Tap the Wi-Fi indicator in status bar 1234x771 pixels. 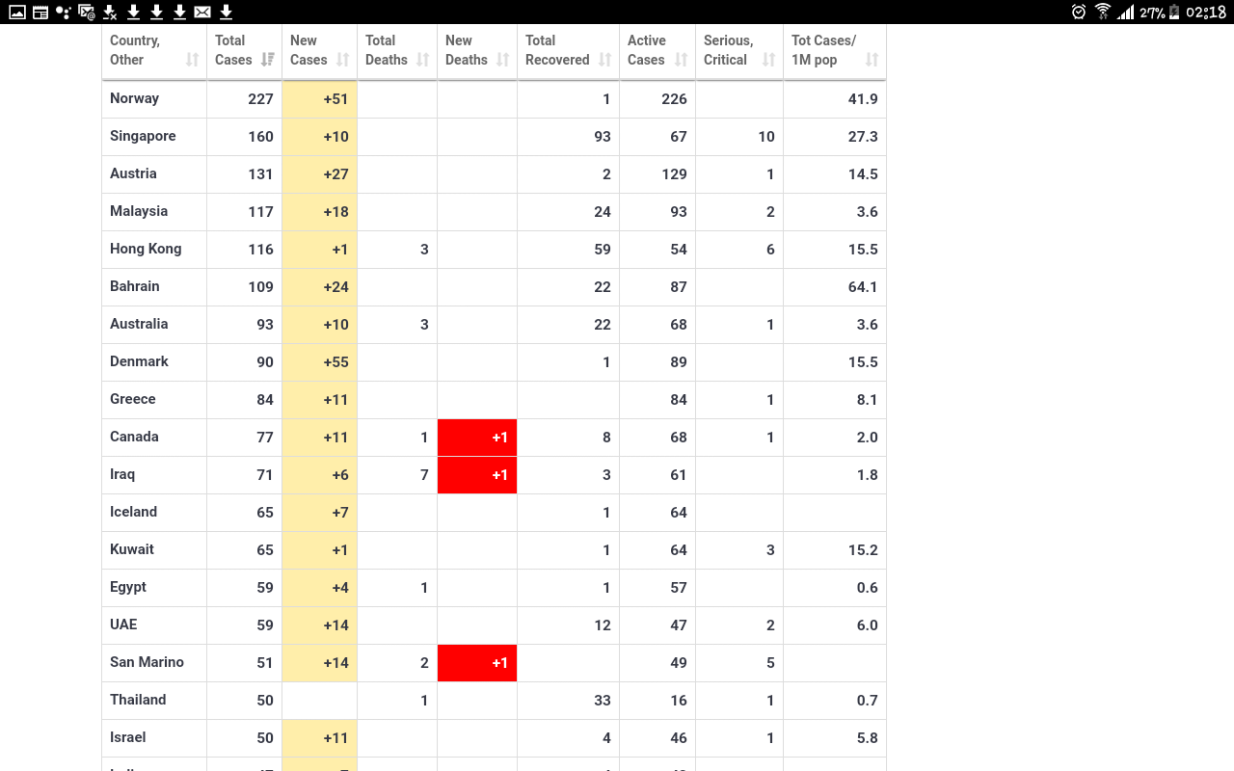pos(1103,12)
